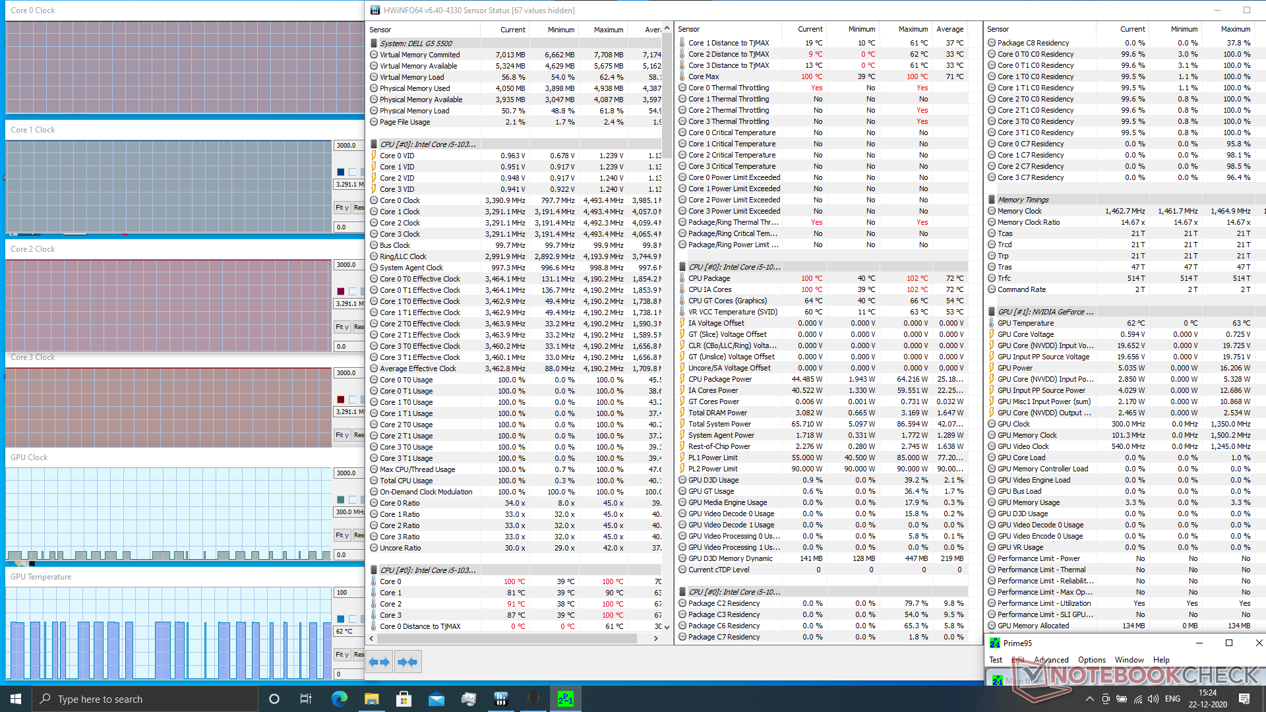
Task: Open the Mail app icon
Action: click(436, 699)
